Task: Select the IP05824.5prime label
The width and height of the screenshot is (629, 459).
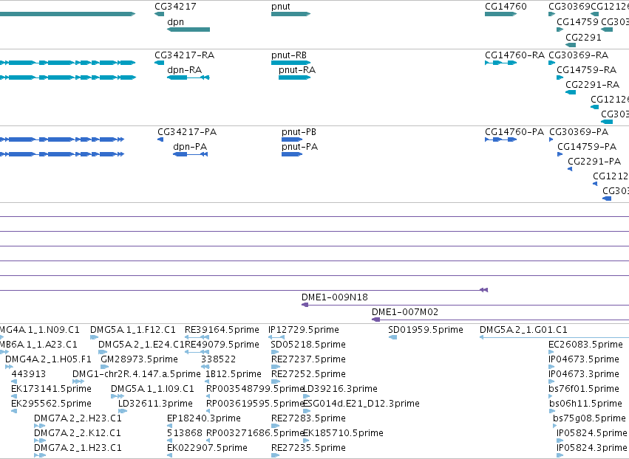Action: coord(592,434)
